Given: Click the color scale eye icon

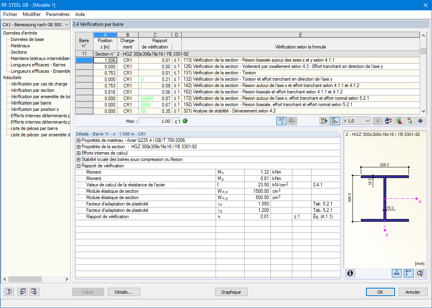Looking at the screenshot, I should pyautogui.click(x=388, y=121).
